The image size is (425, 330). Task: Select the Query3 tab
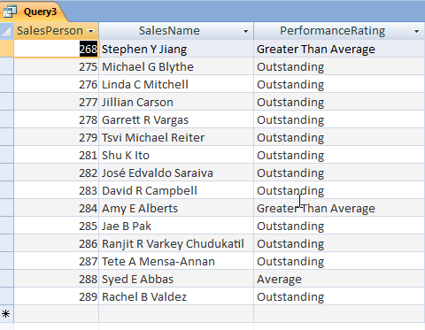tap(34, 12)
